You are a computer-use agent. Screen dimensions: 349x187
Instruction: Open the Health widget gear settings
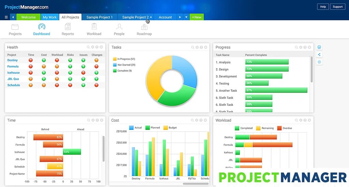point(93,47)
